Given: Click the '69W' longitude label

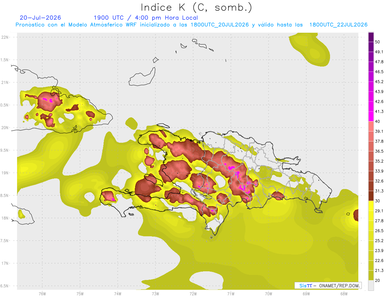Looking at the screenshot, I should click(x=306, y=294).
